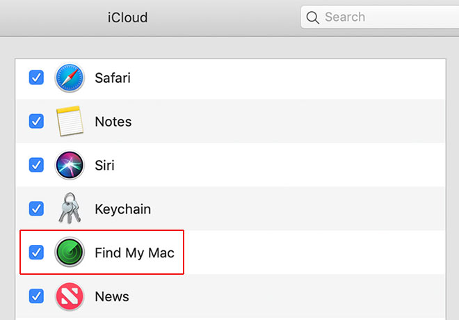Select the Keychain row label
This screenshot has height=320, width=459.
point(123,209)
